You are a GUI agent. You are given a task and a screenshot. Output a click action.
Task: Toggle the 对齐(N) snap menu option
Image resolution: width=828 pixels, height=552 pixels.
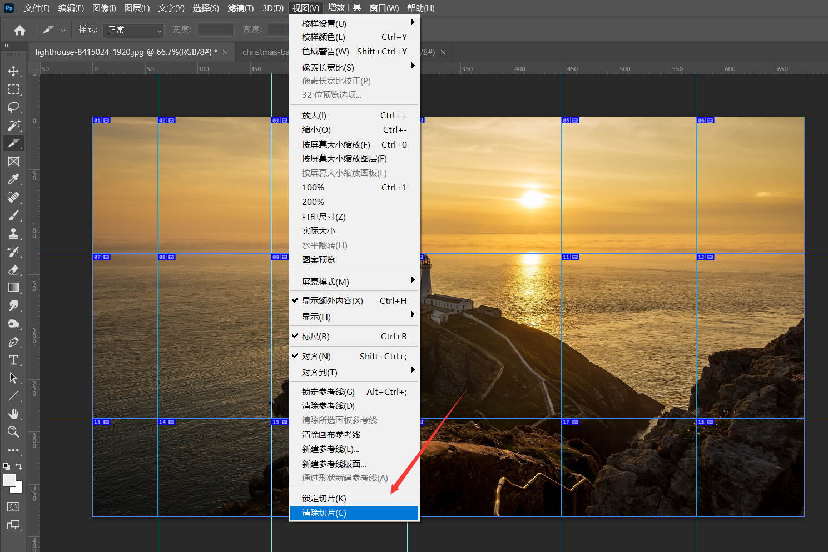[x=354, y=357]
